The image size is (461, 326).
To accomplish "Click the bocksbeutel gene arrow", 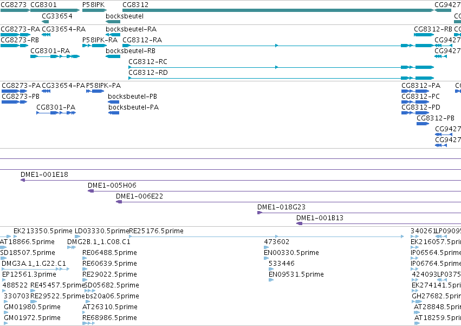I will 113,22.
